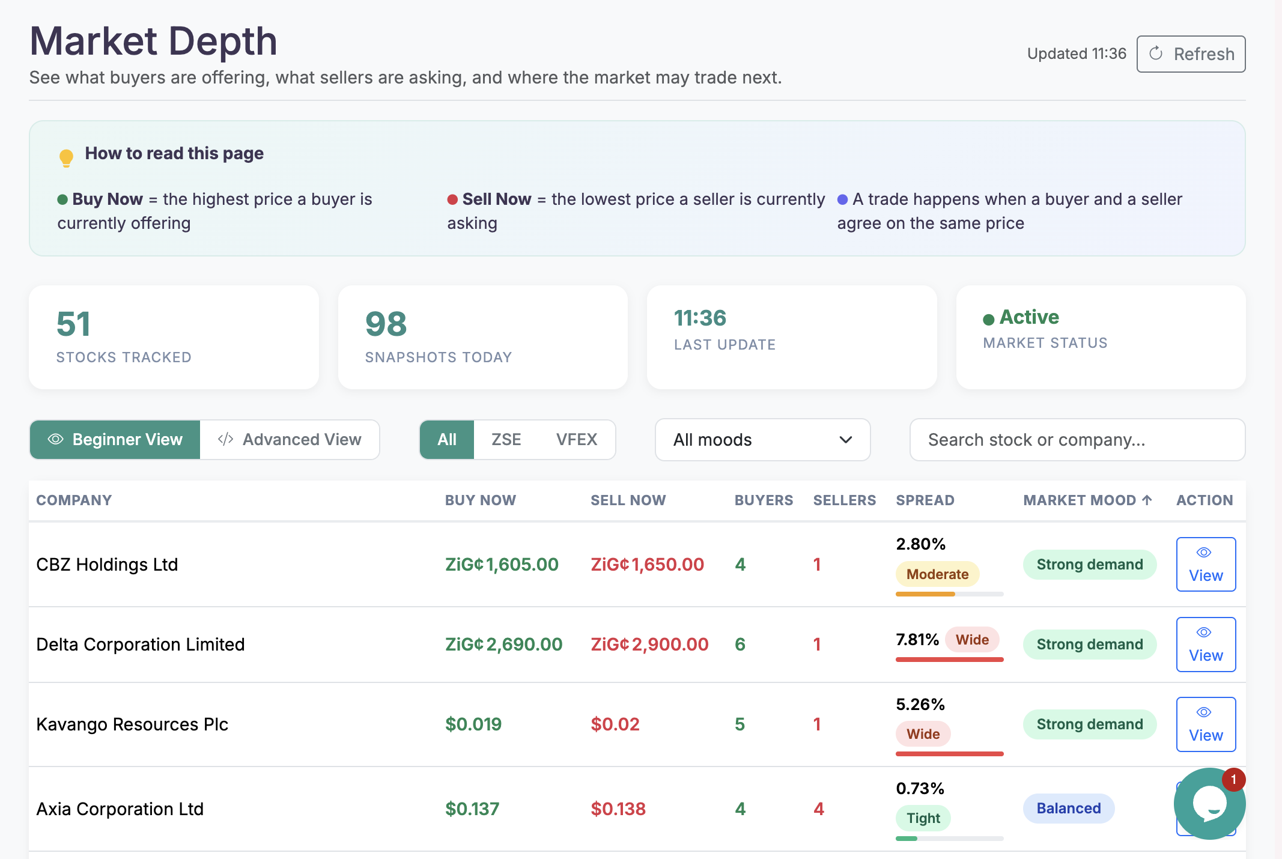Enable the VFEX exchange filter
This screenshot has height=859, width=1282.
(577, 439)
